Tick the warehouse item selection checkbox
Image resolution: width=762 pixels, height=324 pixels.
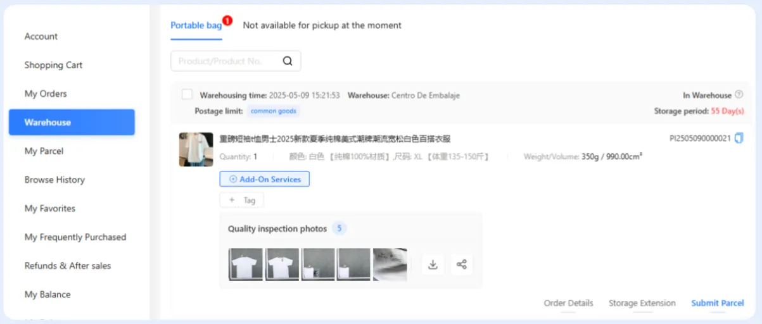[187, 95]
